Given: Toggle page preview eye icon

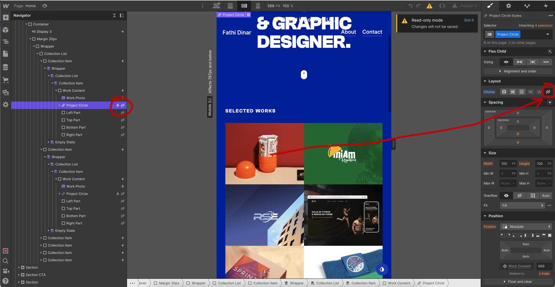Looking at the screenshot, I should pos(45,6).
